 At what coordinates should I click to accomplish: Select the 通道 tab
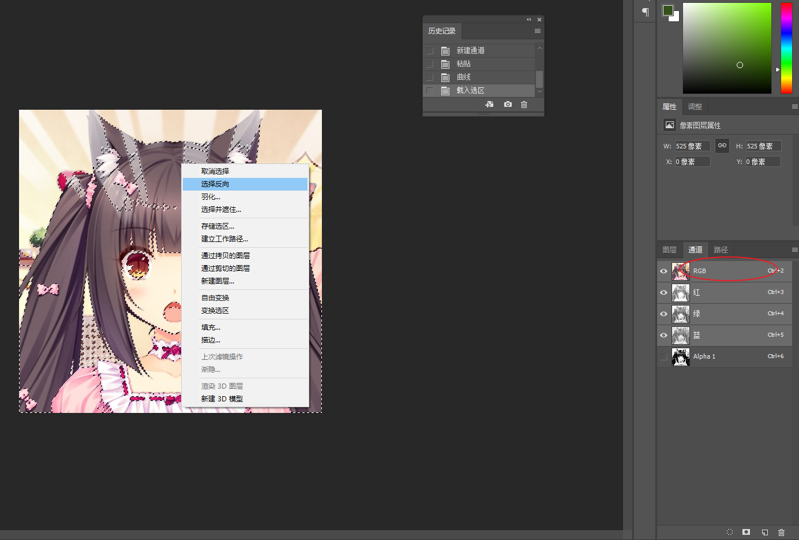[695, 249]
